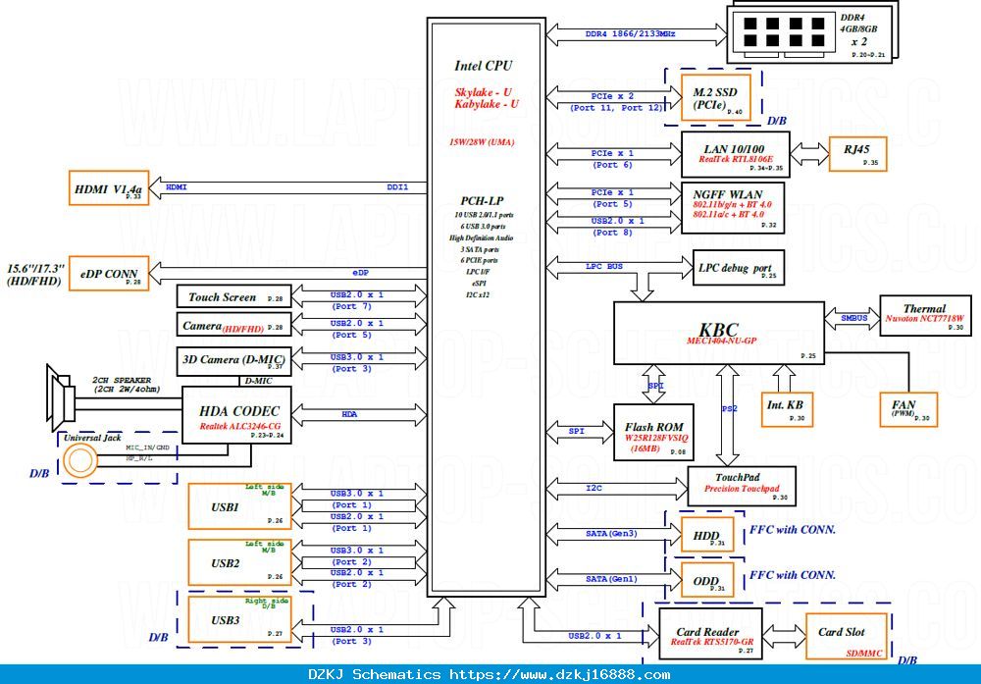The height and width of the screenshot is (684, 981).
Task: Click the PCIe x 2 label
Action: (x=612, y=96)
